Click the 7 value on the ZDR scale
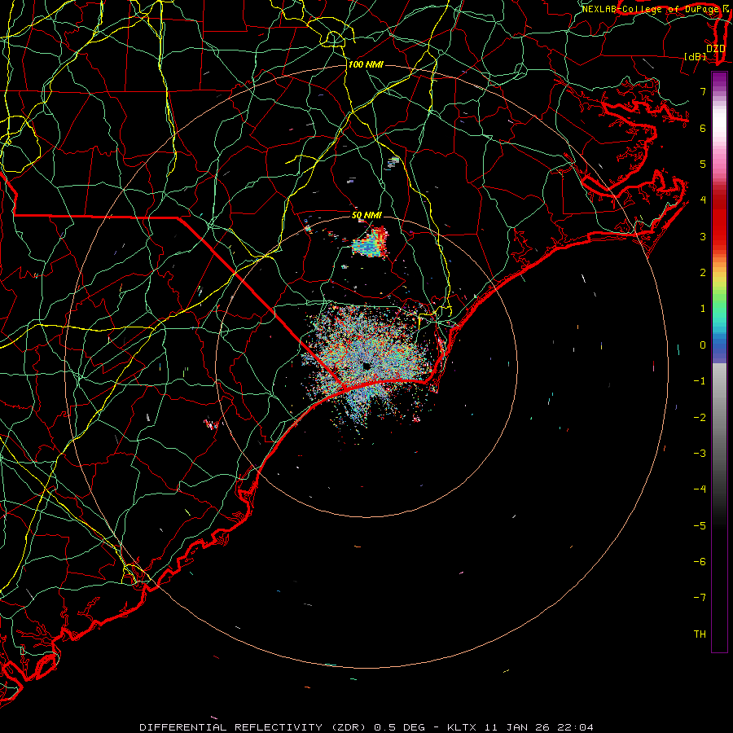This screenshot has width=733, height=733. [703, 91]
